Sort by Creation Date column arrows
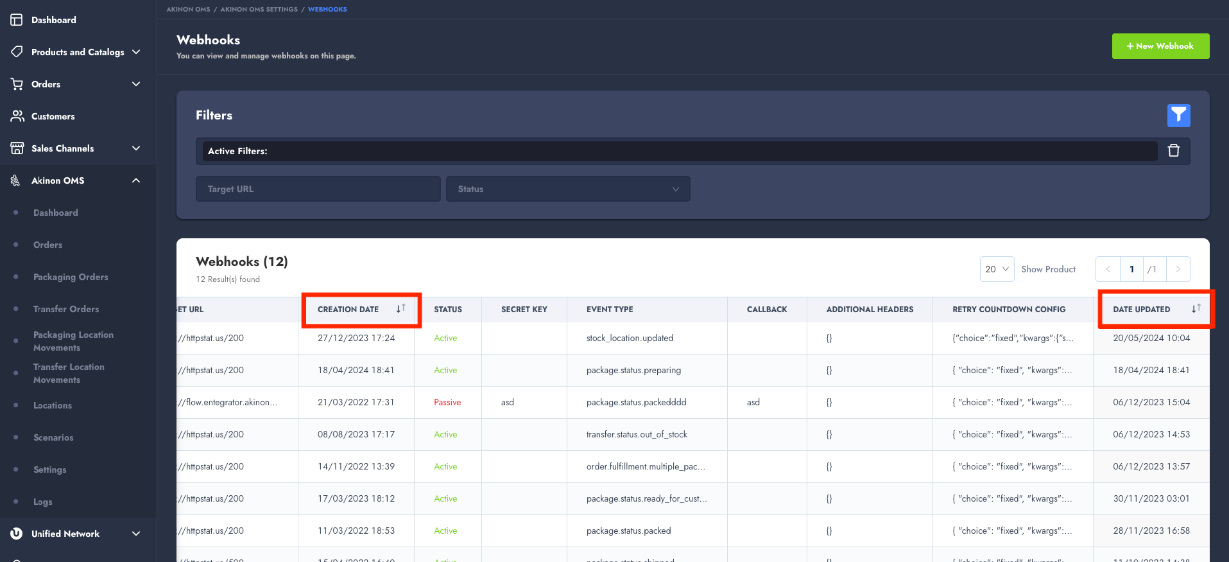Image resolution: width=1229 pixels, height=562 pixels. (x=400, y=309)
